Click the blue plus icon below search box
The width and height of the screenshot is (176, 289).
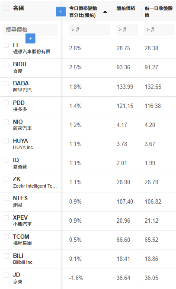30,39
